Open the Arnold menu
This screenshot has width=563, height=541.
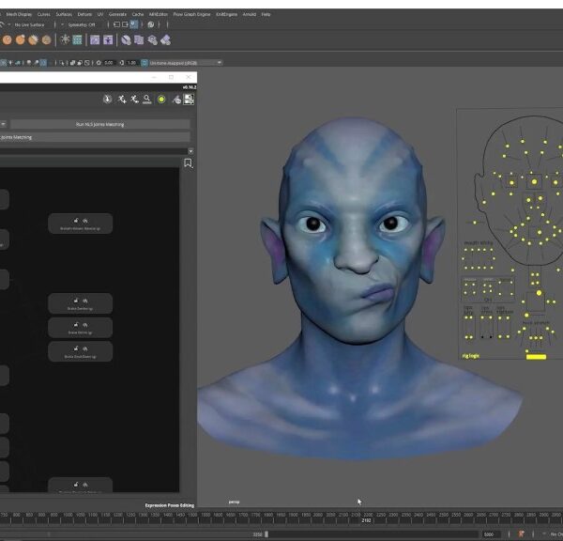tap(250, 14)
